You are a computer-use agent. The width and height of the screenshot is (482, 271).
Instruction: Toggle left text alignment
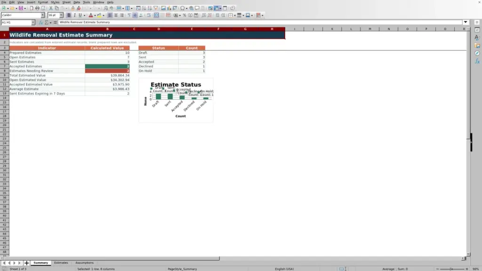point(110,16)
